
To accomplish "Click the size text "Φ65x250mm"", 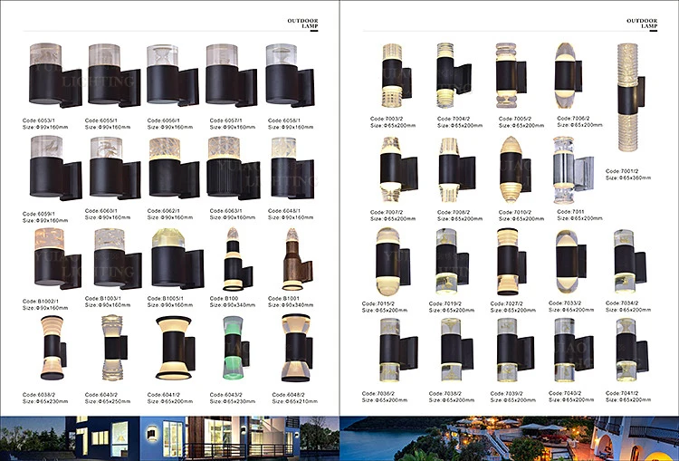I will (x=114, y=401).
